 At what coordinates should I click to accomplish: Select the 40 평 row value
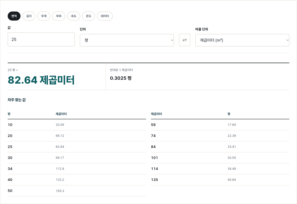pyautogui.click(x=10, y=180)
